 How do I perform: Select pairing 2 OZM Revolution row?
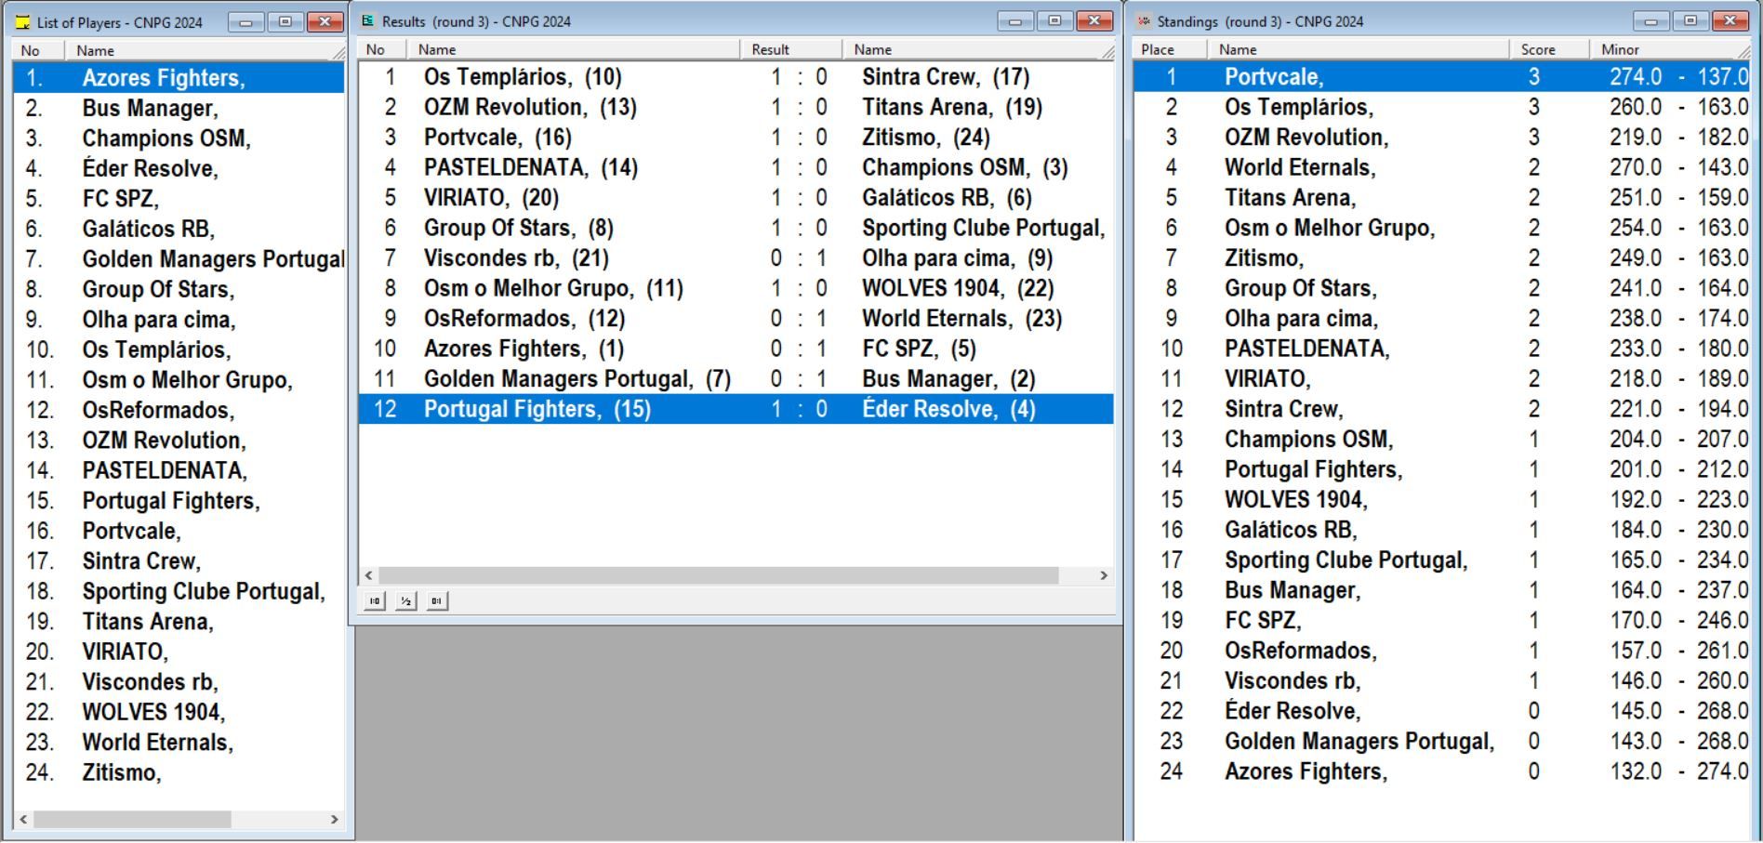736,107
